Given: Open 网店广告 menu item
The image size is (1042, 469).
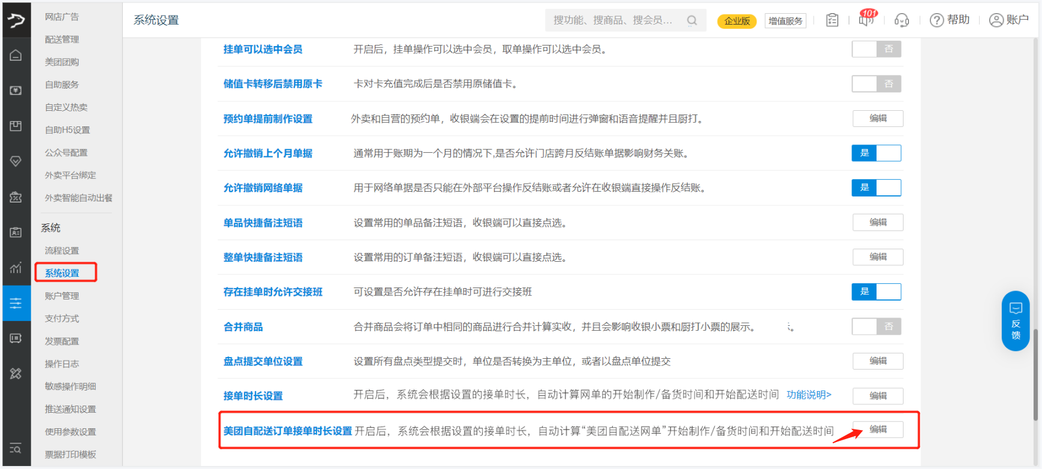Looking at the screenshot, I should [62, 17].
